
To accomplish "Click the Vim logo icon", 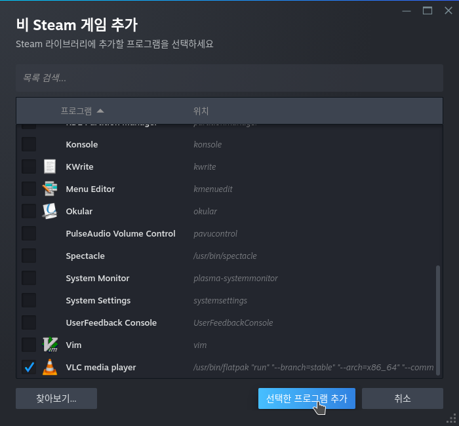I will pos(50,345).
